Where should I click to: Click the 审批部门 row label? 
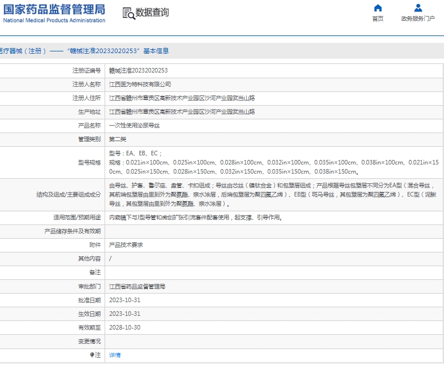(89, 287)
